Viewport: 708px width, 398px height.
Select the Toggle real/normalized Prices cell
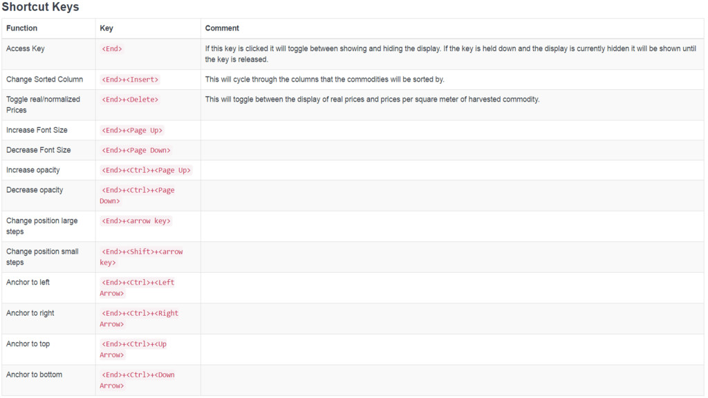(43, 104)
